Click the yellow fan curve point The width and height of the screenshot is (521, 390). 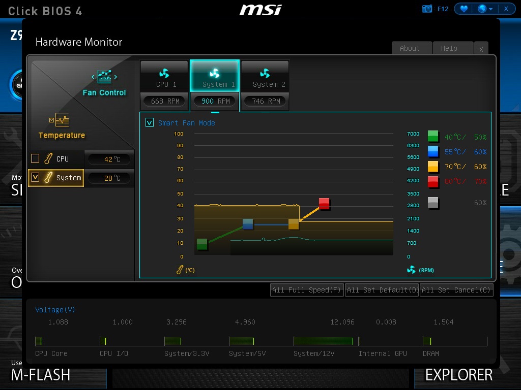point(294,224)
